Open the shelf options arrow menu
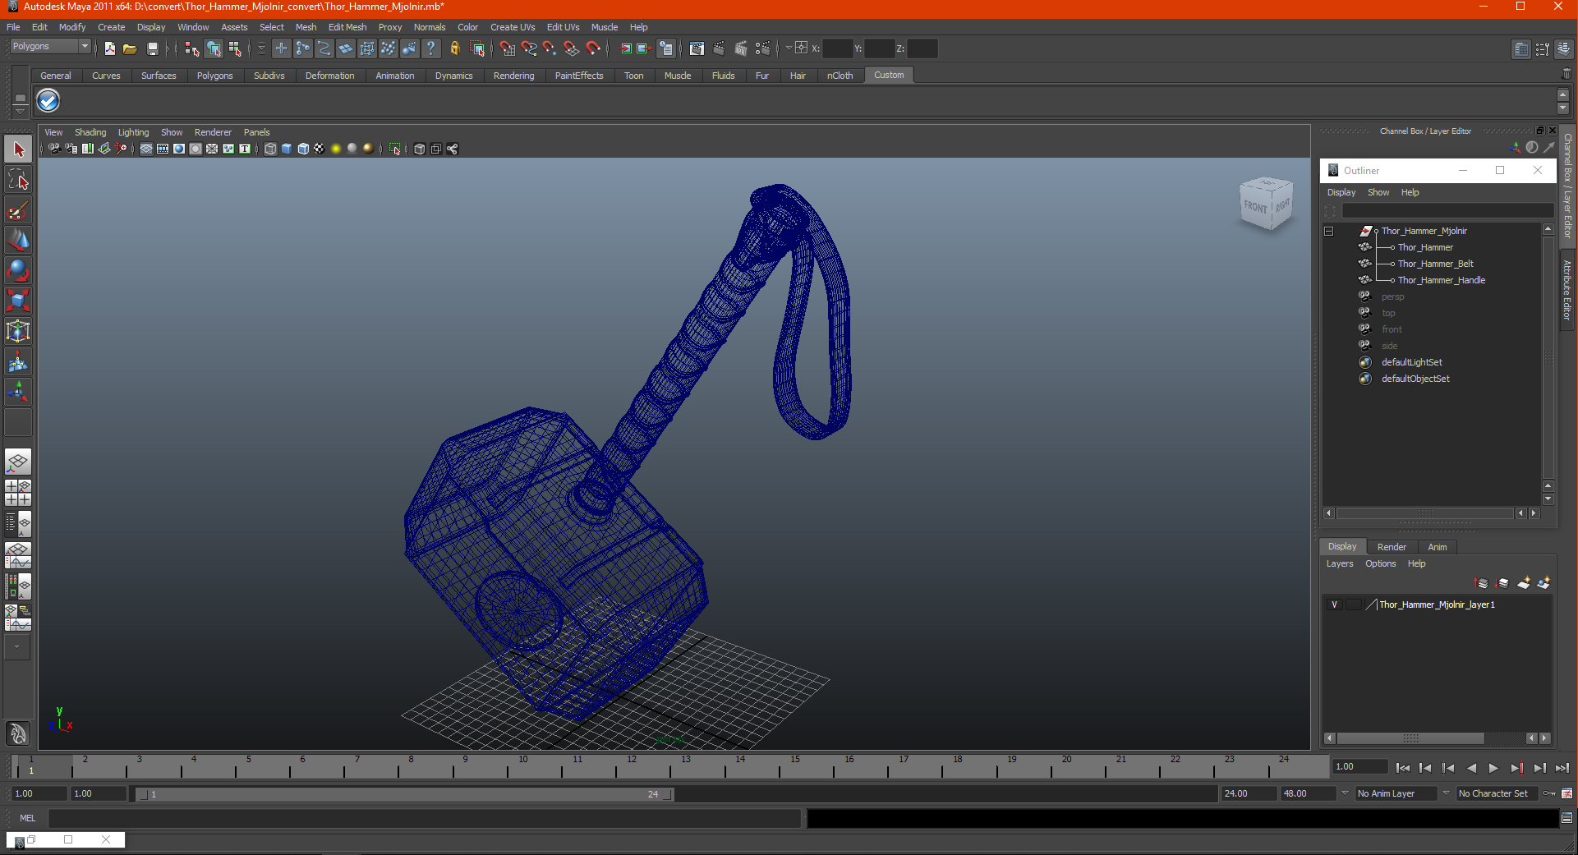Image resolution: width=1578 pixels, height=855 pixels. [x=20, y=111]
